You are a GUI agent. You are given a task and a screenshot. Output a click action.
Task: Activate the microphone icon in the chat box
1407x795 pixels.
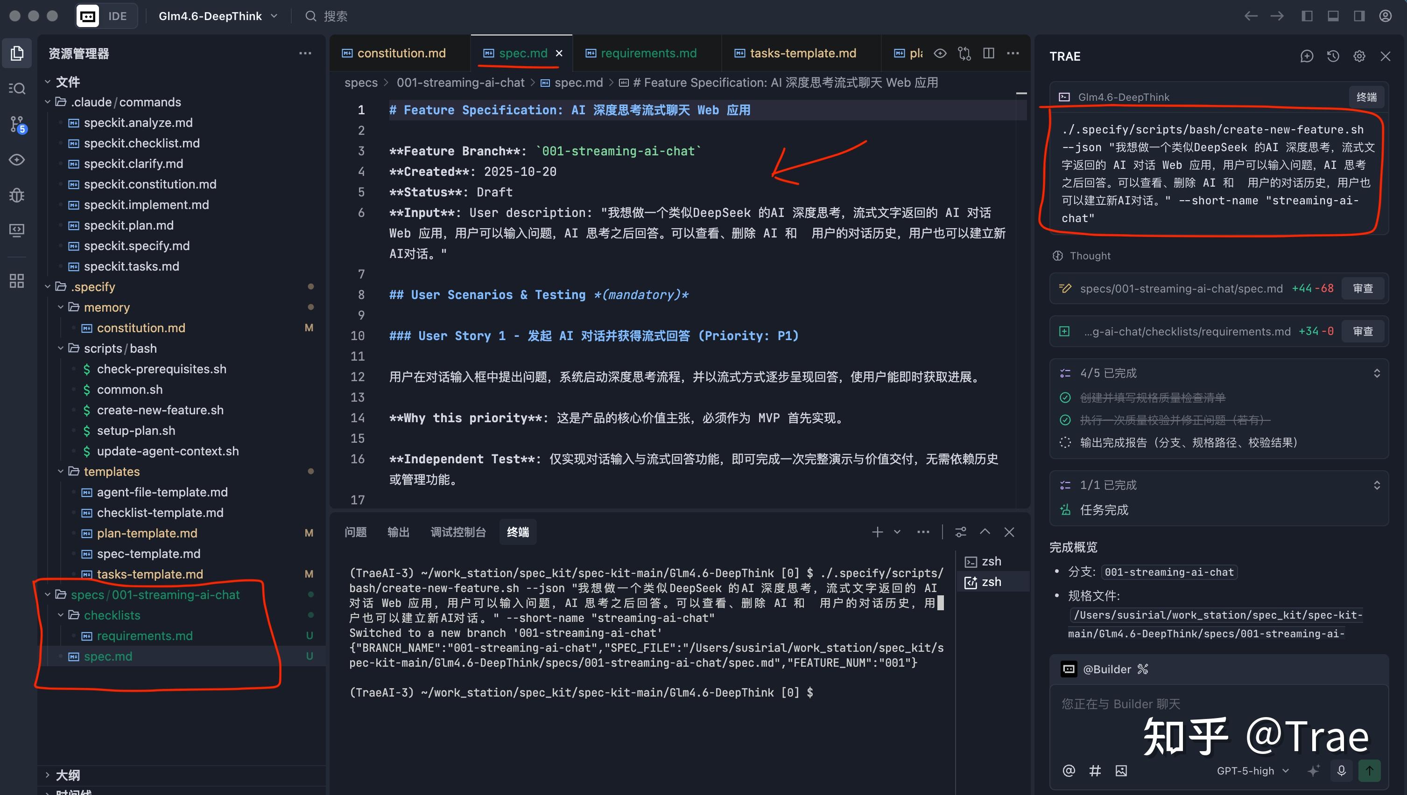[x=1342, y=770]
